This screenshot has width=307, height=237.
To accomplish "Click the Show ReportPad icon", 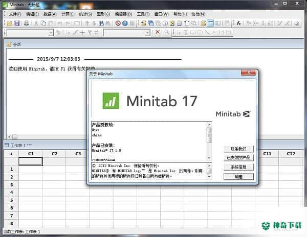I will [179, 23].
